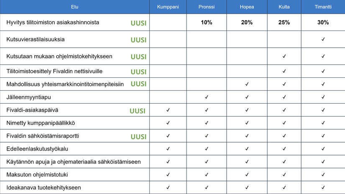Click the Hopea checkmark for Mahdollisuus yhteismarkkinointitoimenpiteisiin
This screenshot has width=345, height=194.
click(247, 84)
